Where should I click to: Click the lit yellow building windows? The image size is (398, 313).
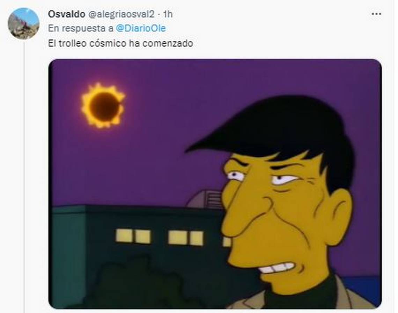coord(160,237)
